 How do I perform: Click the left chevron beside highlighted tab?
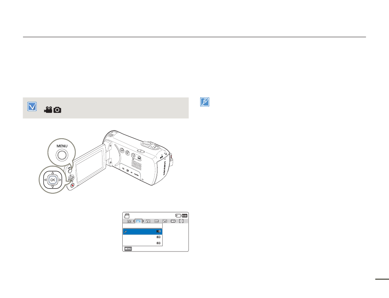(134, 221)
